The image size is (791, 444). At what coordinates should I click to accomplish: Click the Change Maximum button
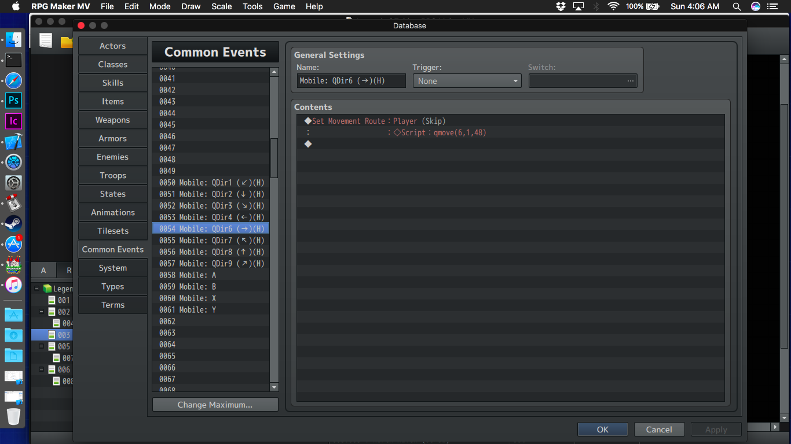coord(215,405)
